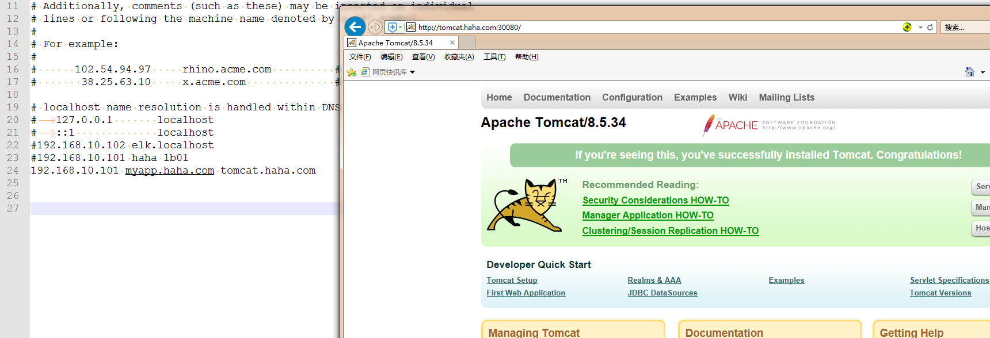The image size is (990, 338).
Task: Click the partially visible Manager App button
Action: pos(981,208)
